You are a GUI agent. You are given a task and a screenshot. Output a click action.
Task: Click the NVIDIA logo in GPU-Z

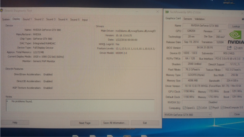pos(236,37)
